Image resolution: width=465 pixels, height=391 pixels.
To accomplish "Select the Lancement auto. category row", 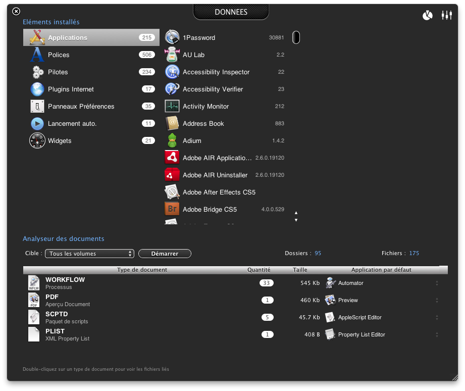I will [x=91, y=123].
